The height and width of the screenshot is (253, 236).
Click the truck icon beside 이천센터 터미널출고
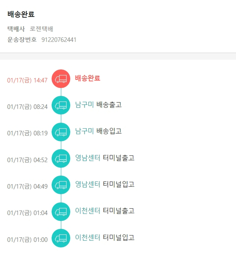[61, 212]
